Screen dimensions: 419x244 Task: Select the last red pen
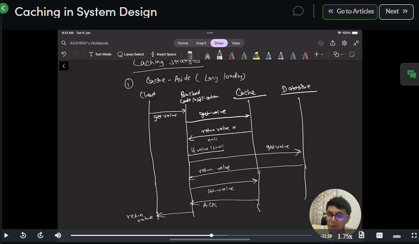click(305, 55)
